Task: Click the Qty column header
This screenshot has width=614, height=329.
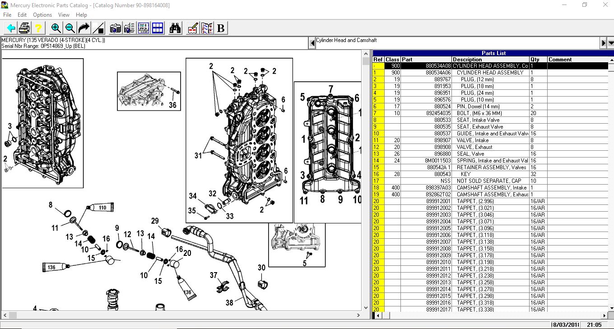Action: [538, 60]
